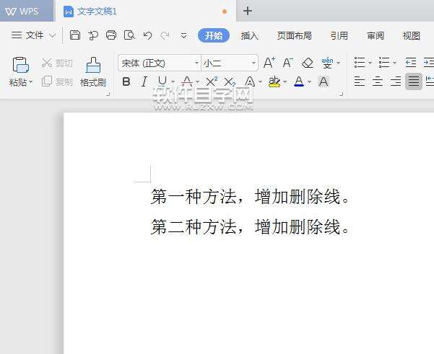Toggle italic formatting

point(144,81)
